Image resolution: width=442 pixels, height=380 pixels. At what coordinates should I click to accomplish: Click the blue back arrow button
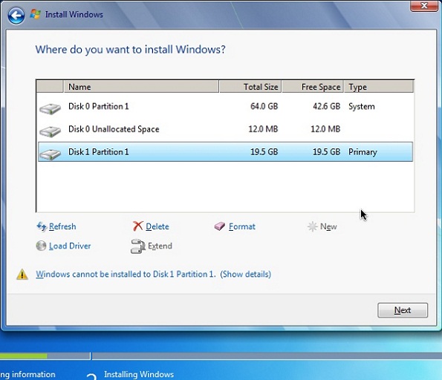click(x=16, y=16)
